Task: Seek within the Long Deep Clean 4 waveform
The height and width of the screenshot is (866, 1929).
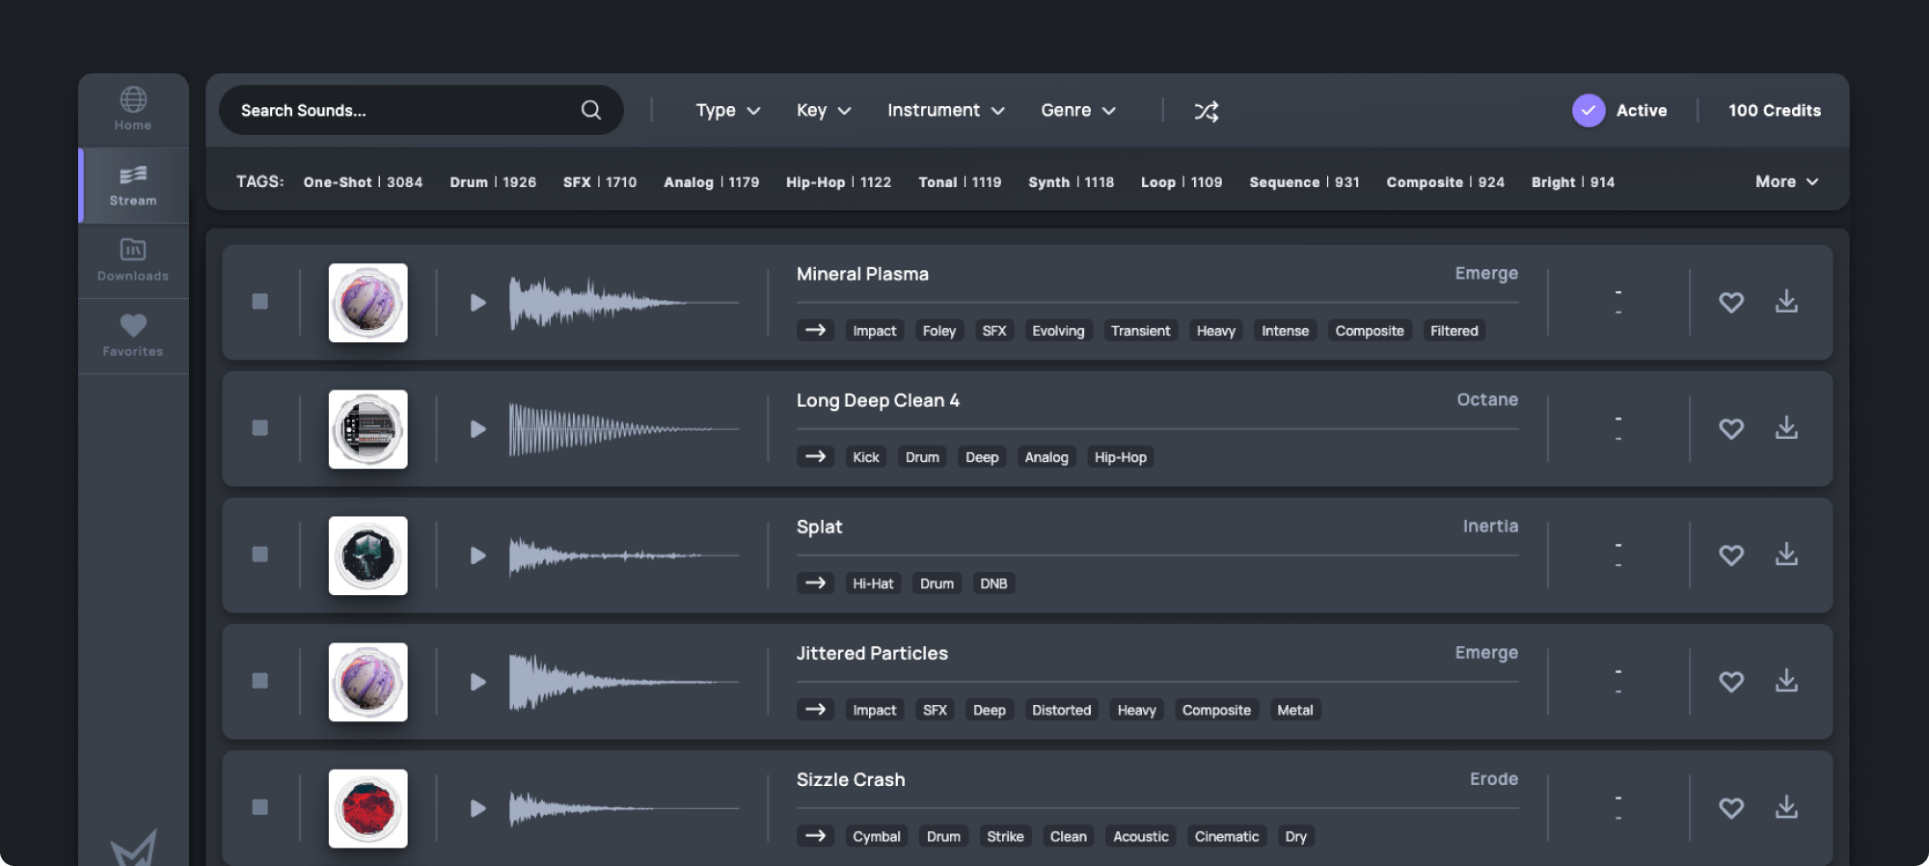Action: point(623,429)
